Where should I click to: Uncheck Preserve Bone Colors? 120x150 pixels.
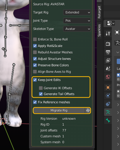[35, 65]
